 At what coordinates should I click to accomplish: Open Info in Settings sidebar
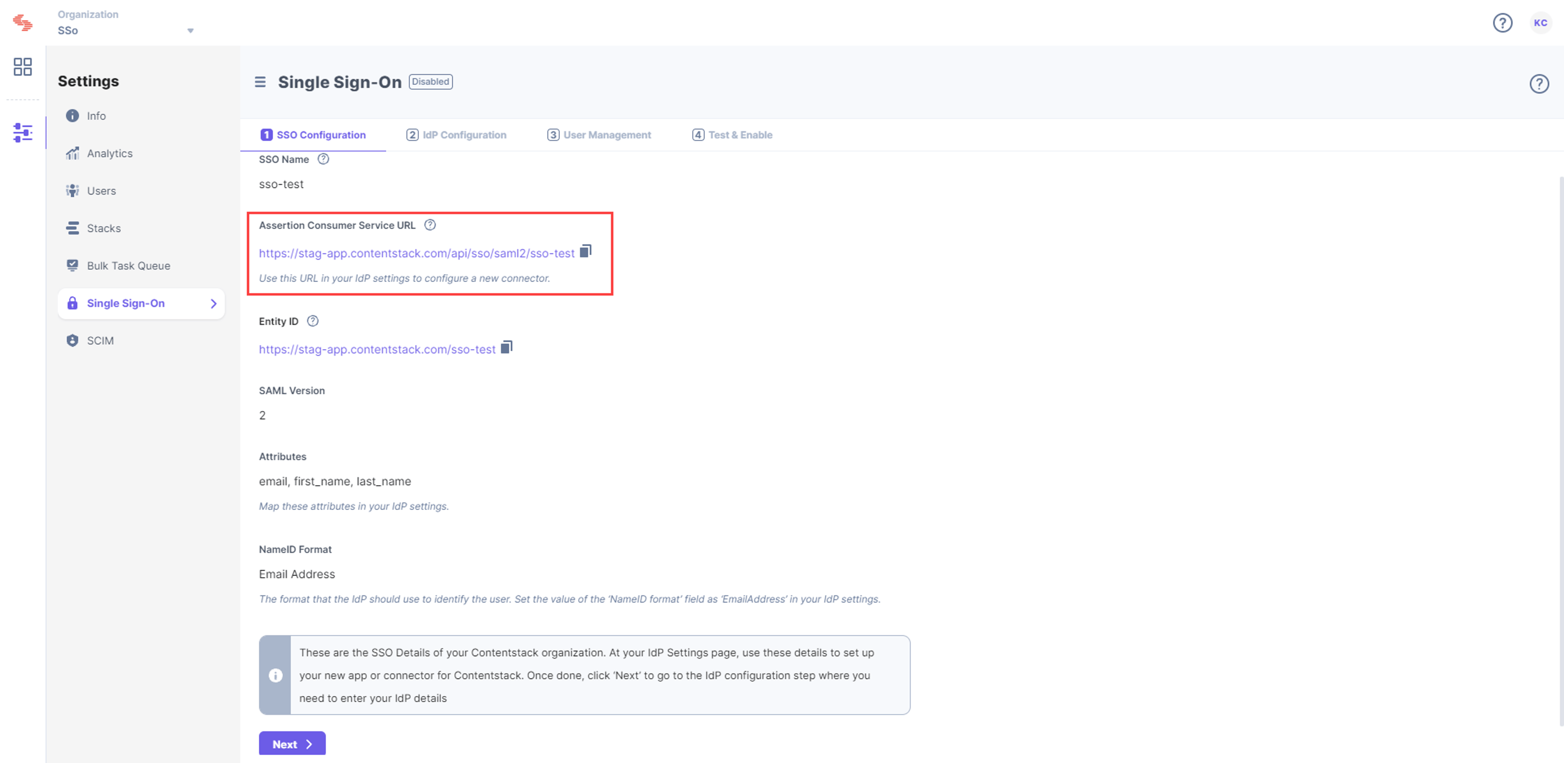141,116
